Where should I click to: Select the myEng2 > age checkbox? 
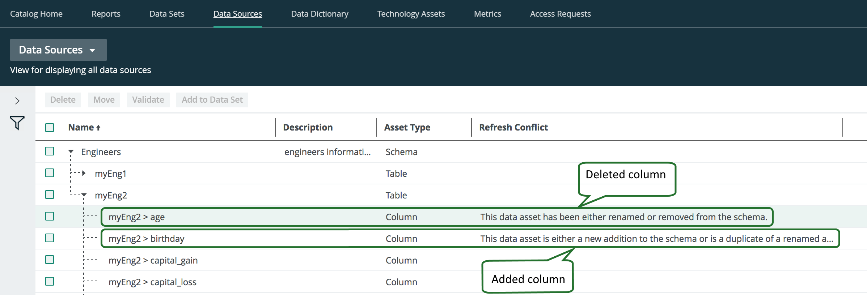click(x=50, y=217)
